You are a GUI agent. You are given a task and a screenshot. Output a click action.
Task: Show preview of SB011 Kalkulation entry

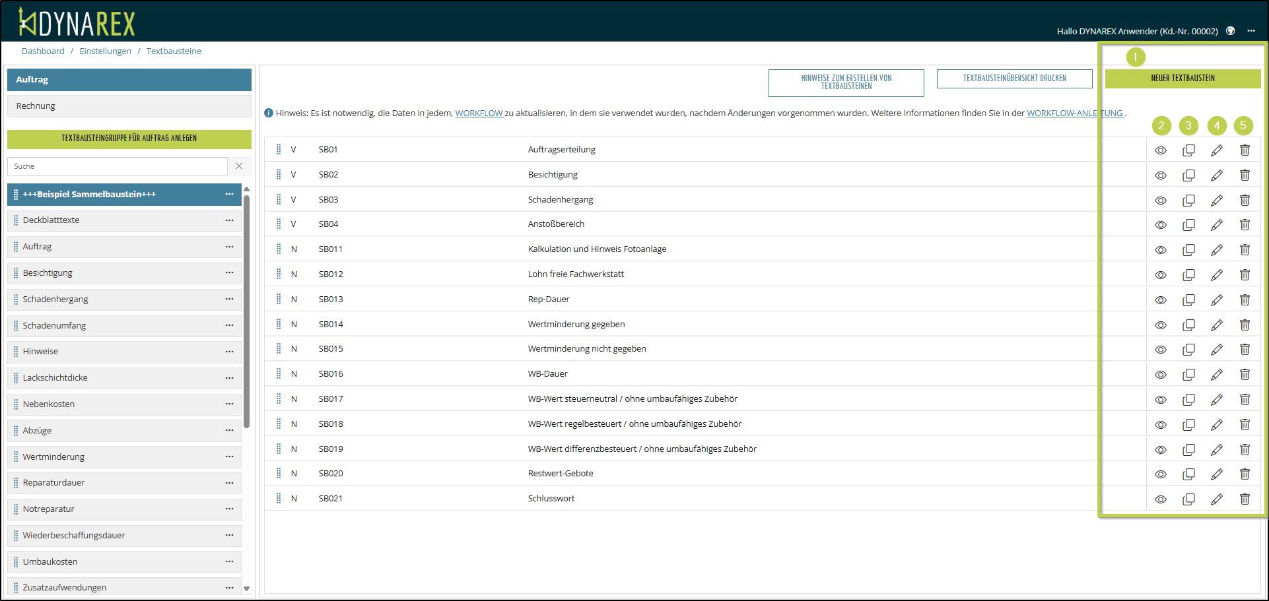click(1160, 250)
